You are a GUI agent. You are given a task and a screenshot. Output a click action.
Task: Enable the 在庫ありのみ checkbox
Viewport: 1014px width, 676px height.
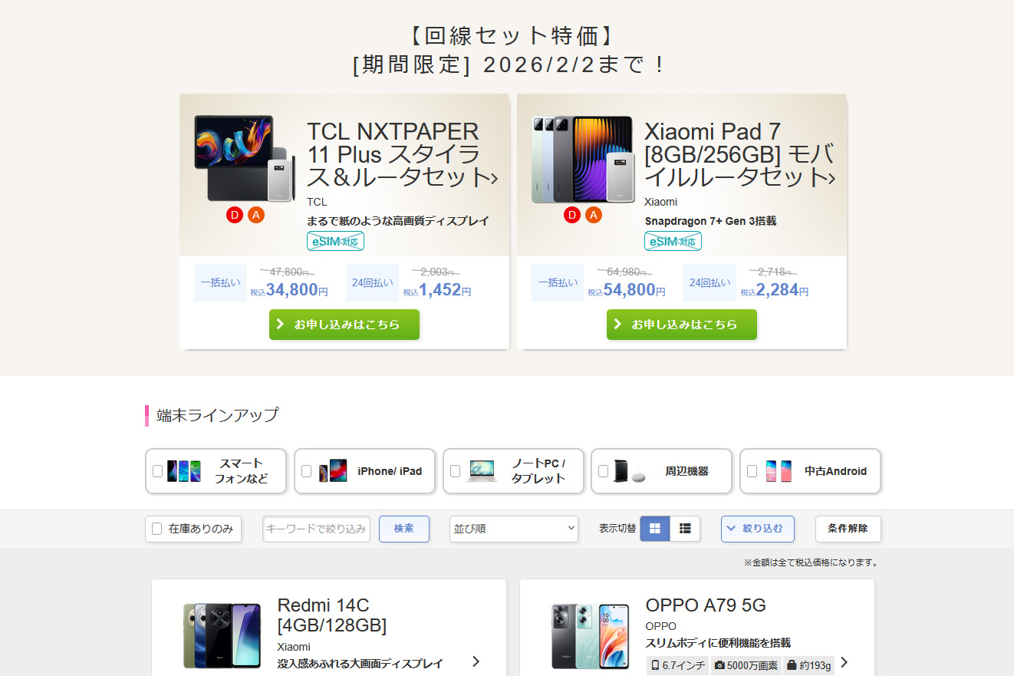click(x=156, y=529)
